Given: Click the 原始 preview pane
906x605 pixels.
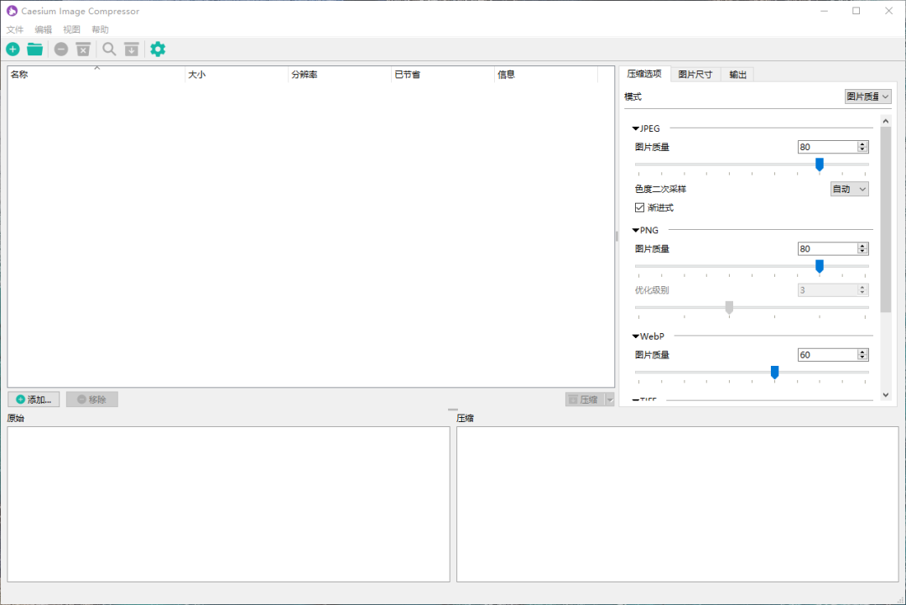Looking at the screenshot, I should (228, 504).
